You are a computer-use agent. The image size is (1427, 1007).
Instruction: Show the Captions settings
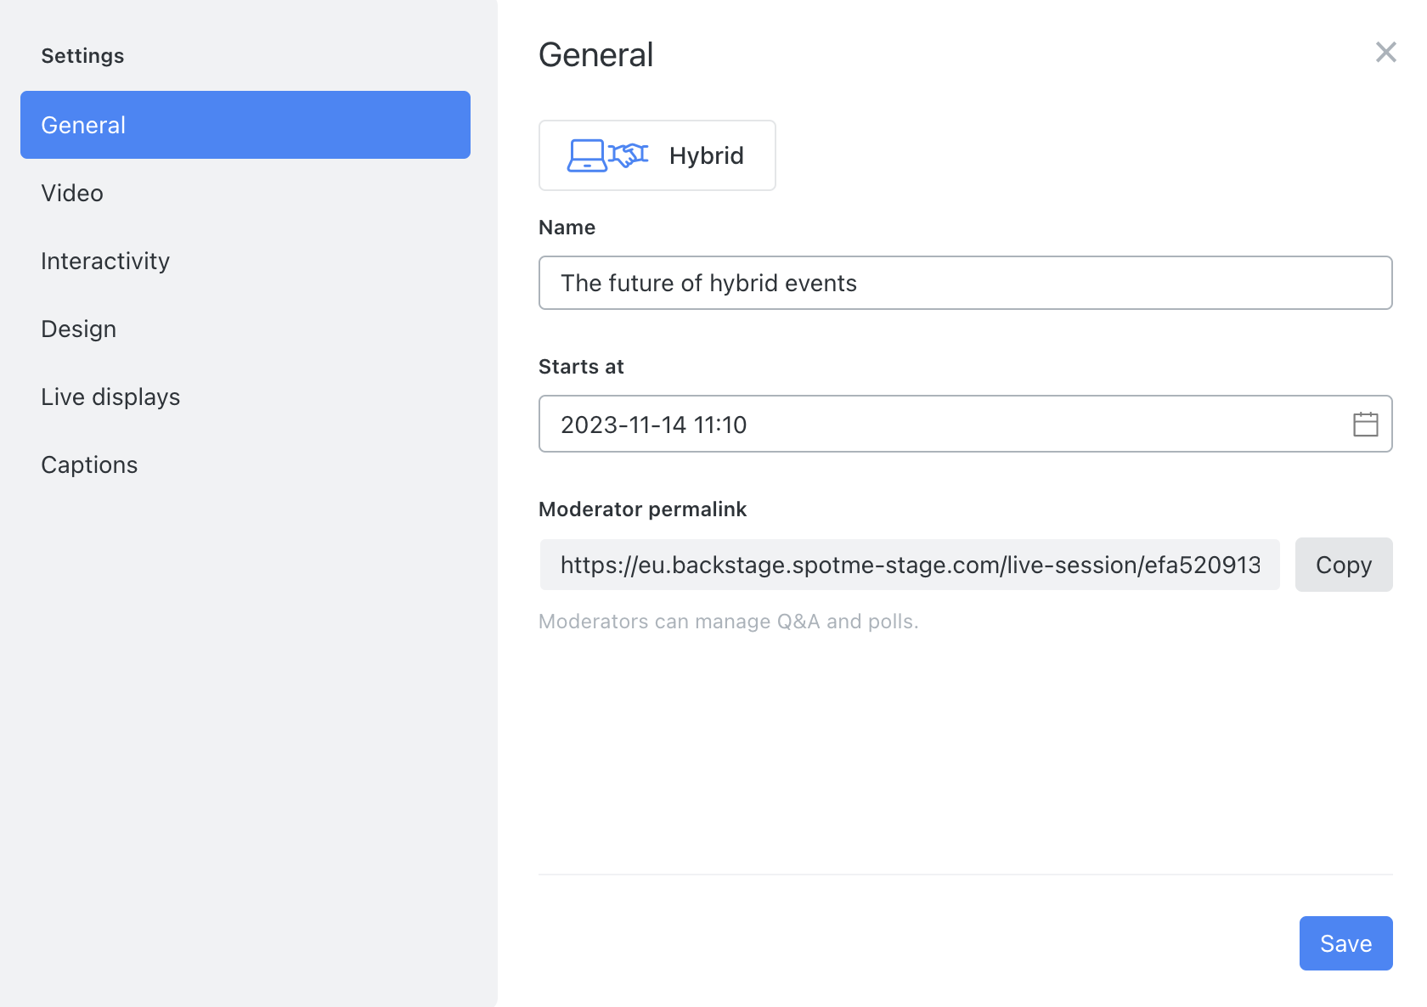click(245, 464)
